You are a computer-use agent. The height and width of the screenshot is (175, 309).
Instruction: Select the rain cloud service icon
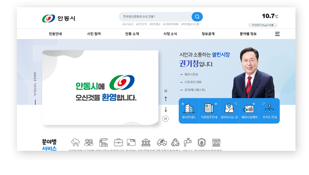point(75,143)
